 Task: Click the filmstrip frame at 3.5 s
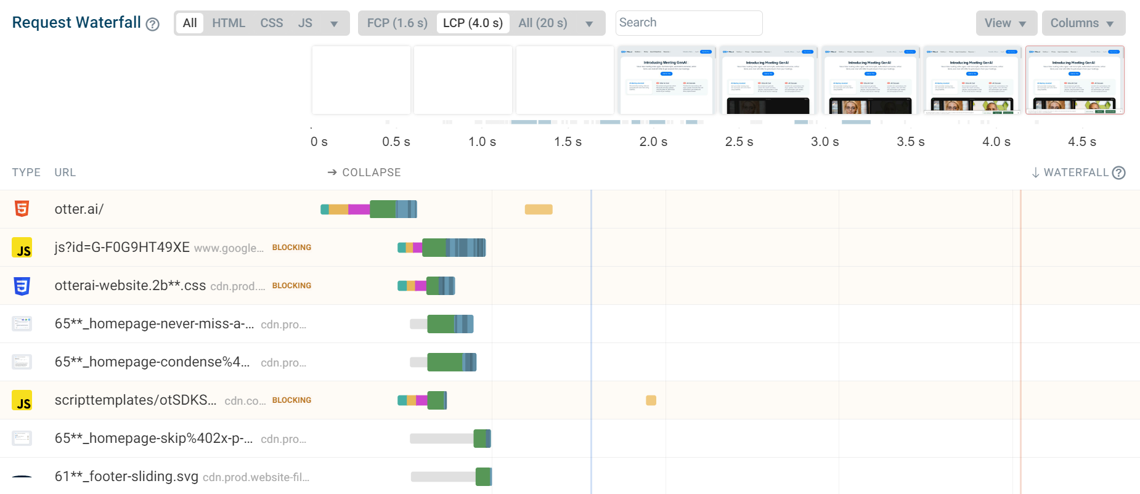pos(972,80)
